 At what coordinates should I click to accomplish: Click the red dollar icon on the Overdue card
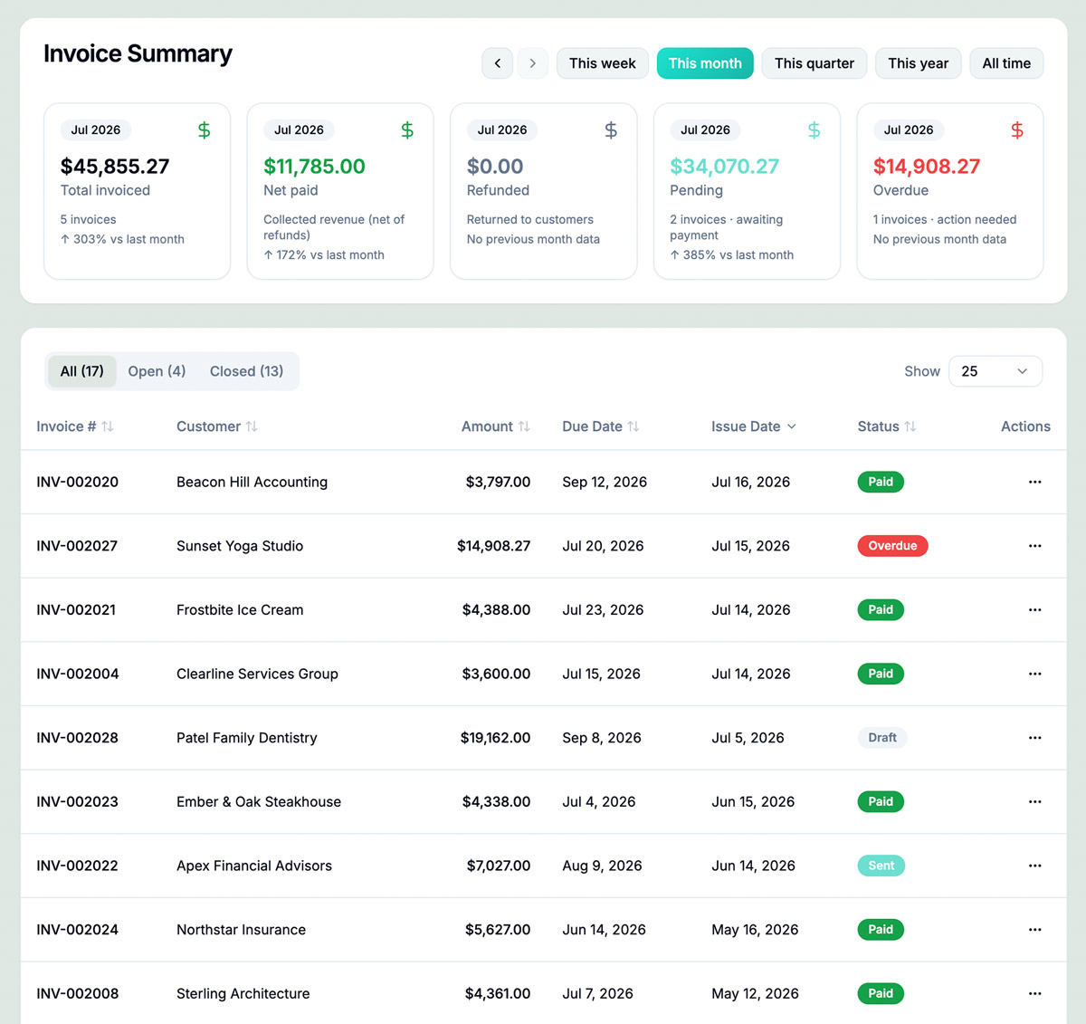pos(1017,130)
